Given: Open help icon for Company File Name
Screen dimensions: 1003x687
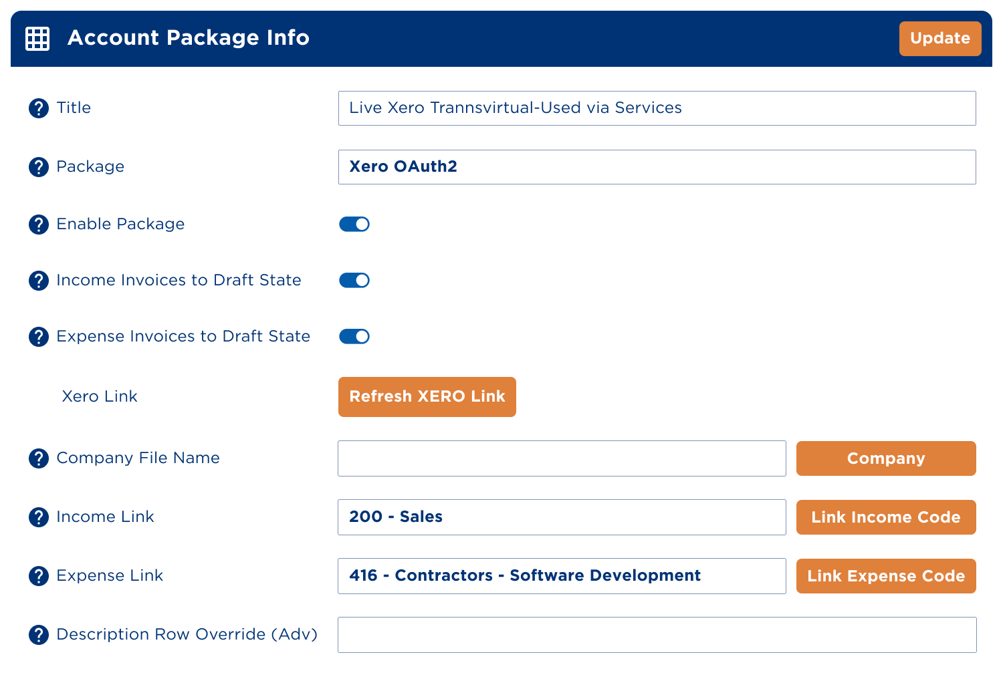Looking at the screenshot, I should 39,458.
